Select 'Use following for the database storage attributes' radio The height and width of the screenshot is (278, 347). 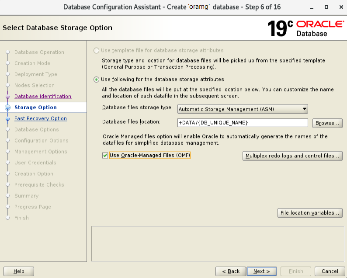[96, 80]
